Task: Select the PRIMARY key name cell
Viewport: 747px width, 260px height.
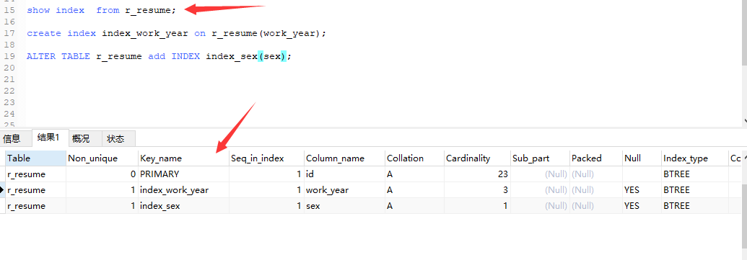Action: click(183, 174)
